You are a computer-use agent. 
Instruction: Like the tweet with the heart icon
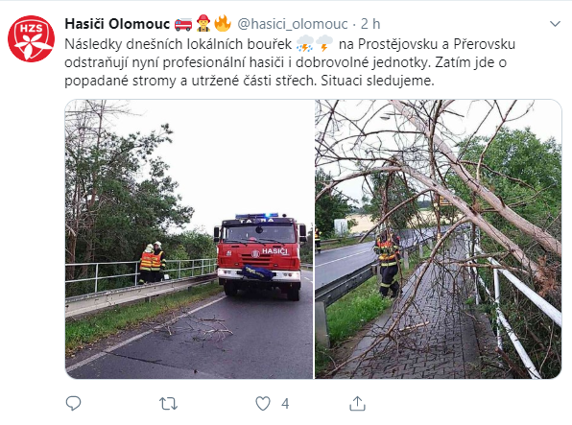pos(263,404)
